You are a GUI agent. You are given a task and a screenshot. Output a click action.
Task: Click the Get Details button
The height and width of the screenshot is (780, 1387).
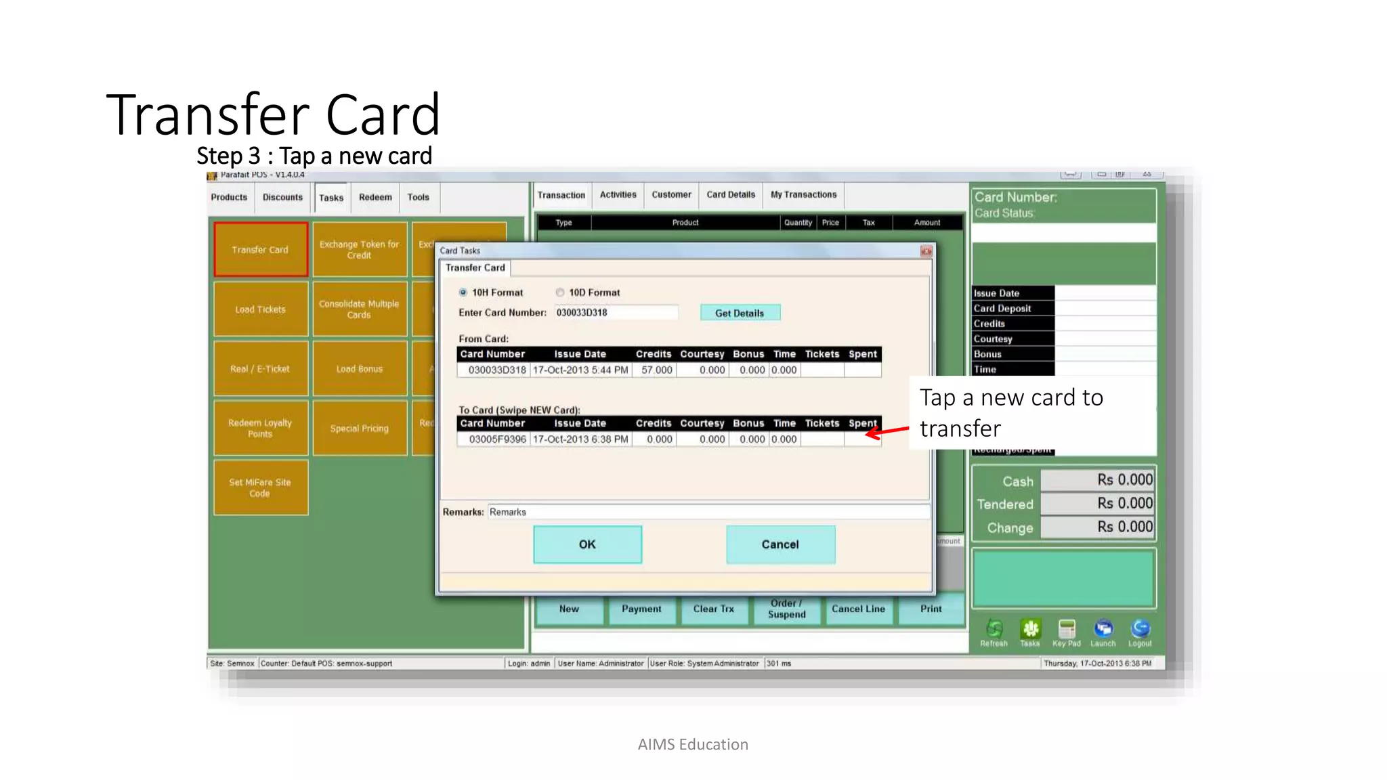coord(740,313)
